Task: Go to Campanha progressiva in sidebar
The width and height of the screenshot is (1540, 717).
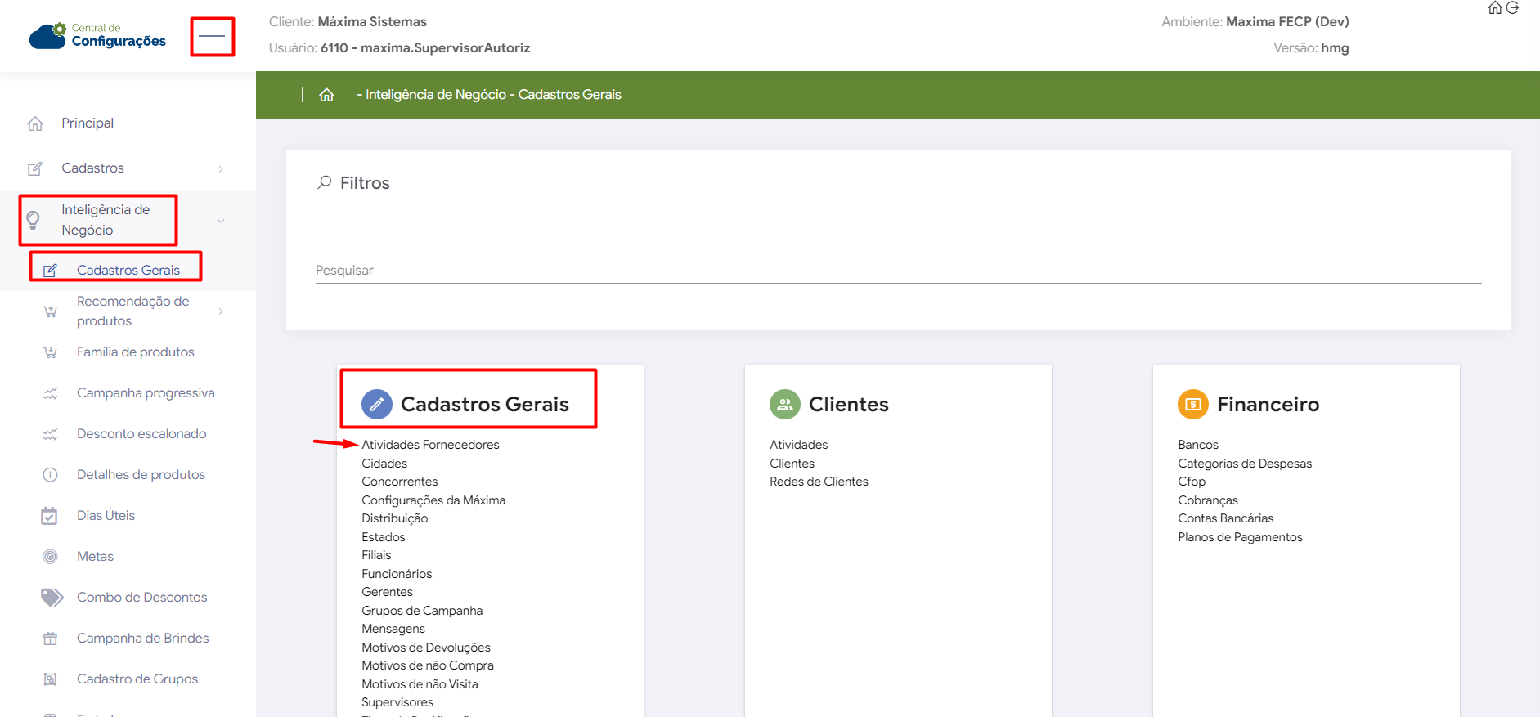Action: click(x=146, y=393)
